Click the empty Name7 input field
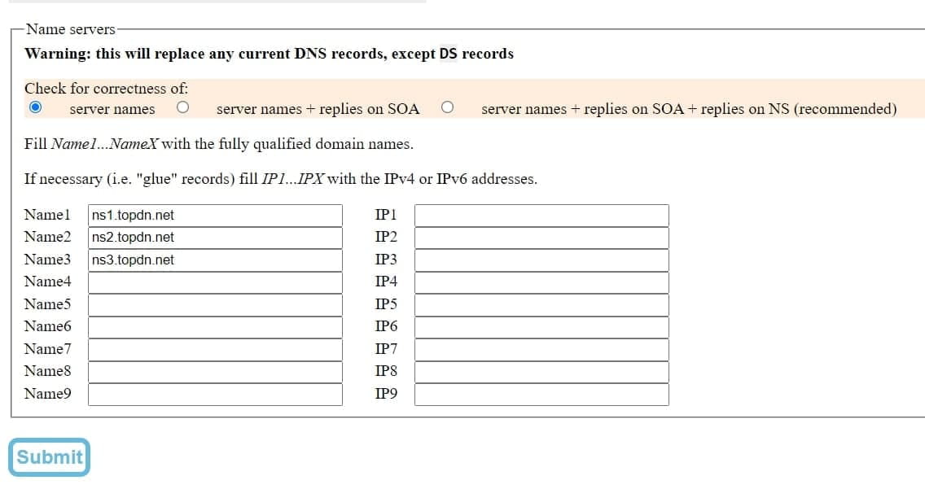 tap(215, 350)
